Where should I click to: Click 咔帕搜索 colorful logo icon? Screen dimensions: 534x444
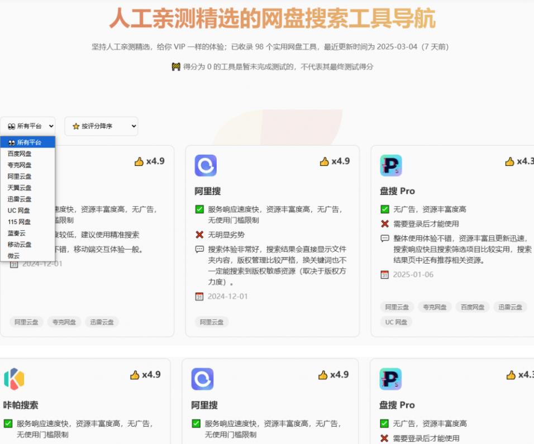[x=15, y=379]
